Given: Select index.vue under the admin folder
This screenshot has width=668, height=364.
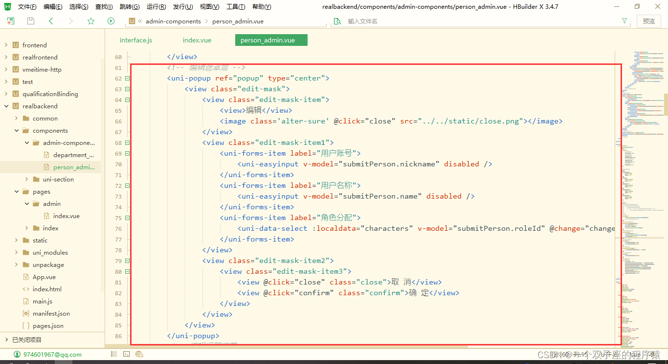Looking at the screenshot, I should 66,216.
